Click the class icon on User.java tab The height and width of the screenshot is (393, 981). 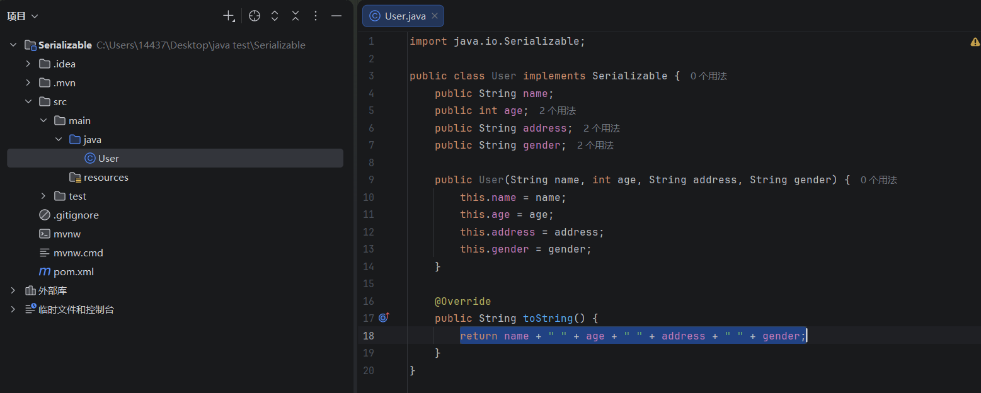tap(375, 16)
